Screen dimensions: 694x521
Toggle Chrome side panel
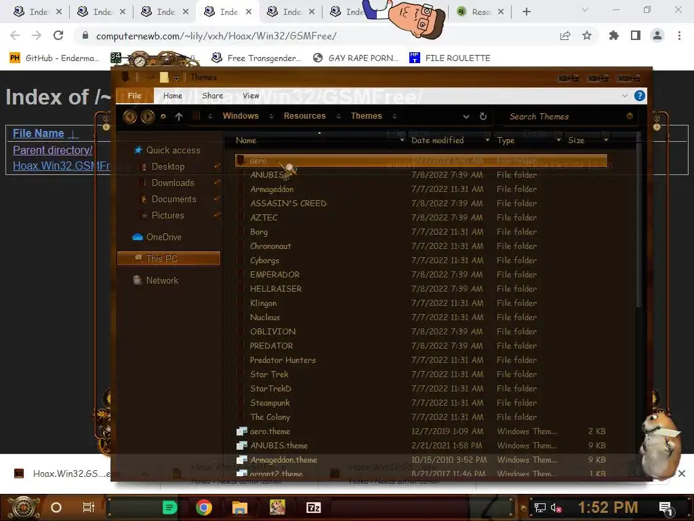636,35
